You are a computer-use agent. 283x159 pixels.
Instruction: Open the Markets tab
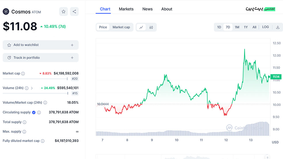pyautogui.click(x=126, y=9)
